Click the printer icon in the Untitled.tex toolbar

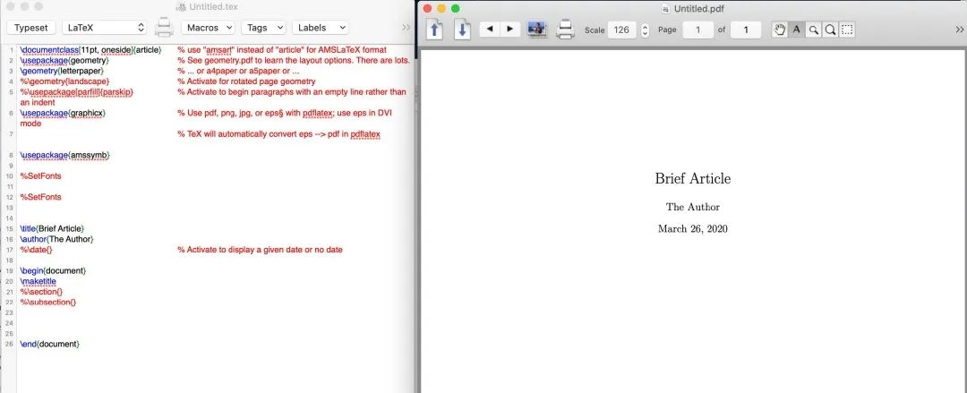(x=164, y=28)
